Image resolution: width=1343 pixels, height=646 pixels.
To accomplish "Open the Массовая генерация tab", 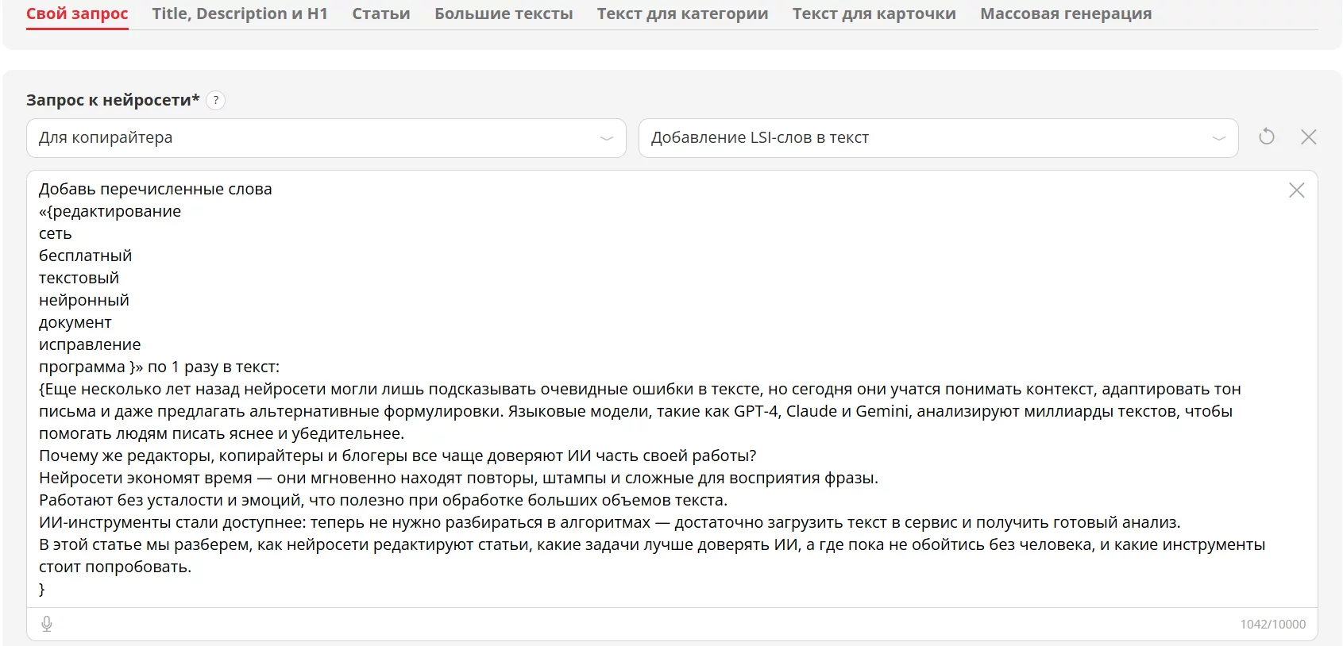I will 1065,14.
